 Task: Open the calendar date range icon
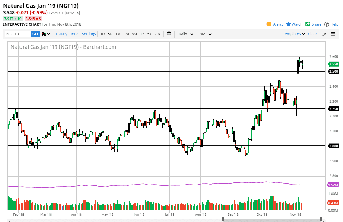169,33
